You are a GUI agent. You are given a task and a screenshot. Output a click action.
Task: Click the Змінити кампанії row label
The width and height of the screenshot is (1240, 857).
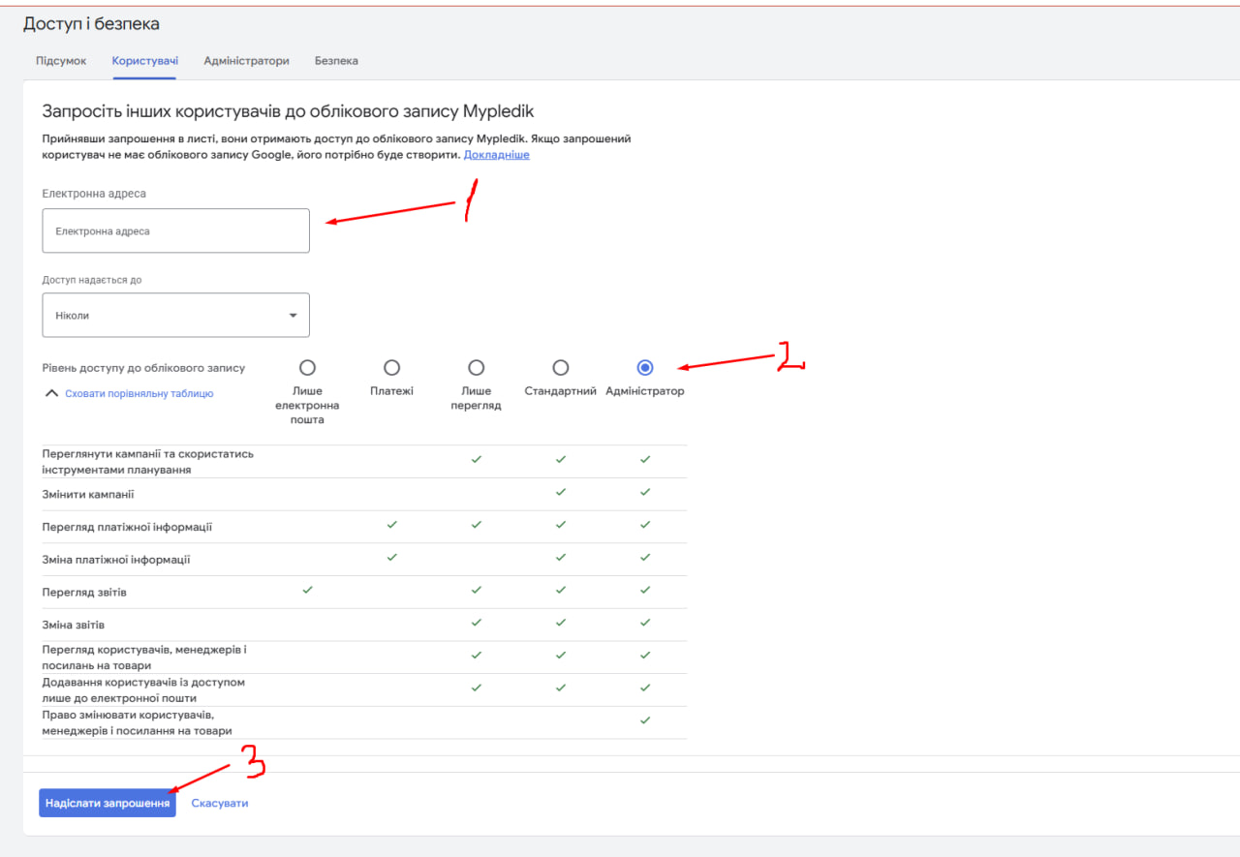click(x=88, y=495)
